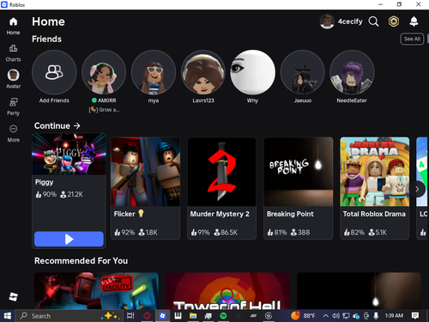Image resolution: width=429 pixels, height=322 pixels.
Task: Open the Windows notification center icon
Action: pyautogui.click(x=415, y=316)
